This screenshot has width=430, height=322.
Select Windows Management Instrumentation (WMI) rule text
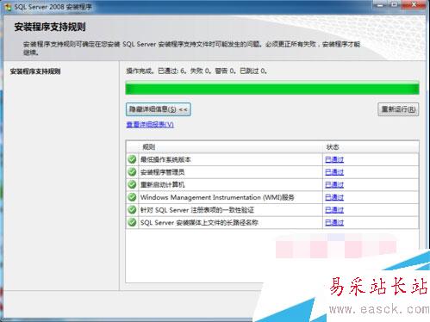click(217, 197)
